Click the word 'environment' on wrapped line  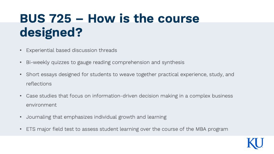(x=41, y=105)
